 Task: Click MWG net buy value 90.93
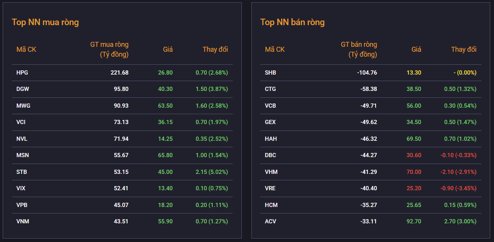click(121, 106)
